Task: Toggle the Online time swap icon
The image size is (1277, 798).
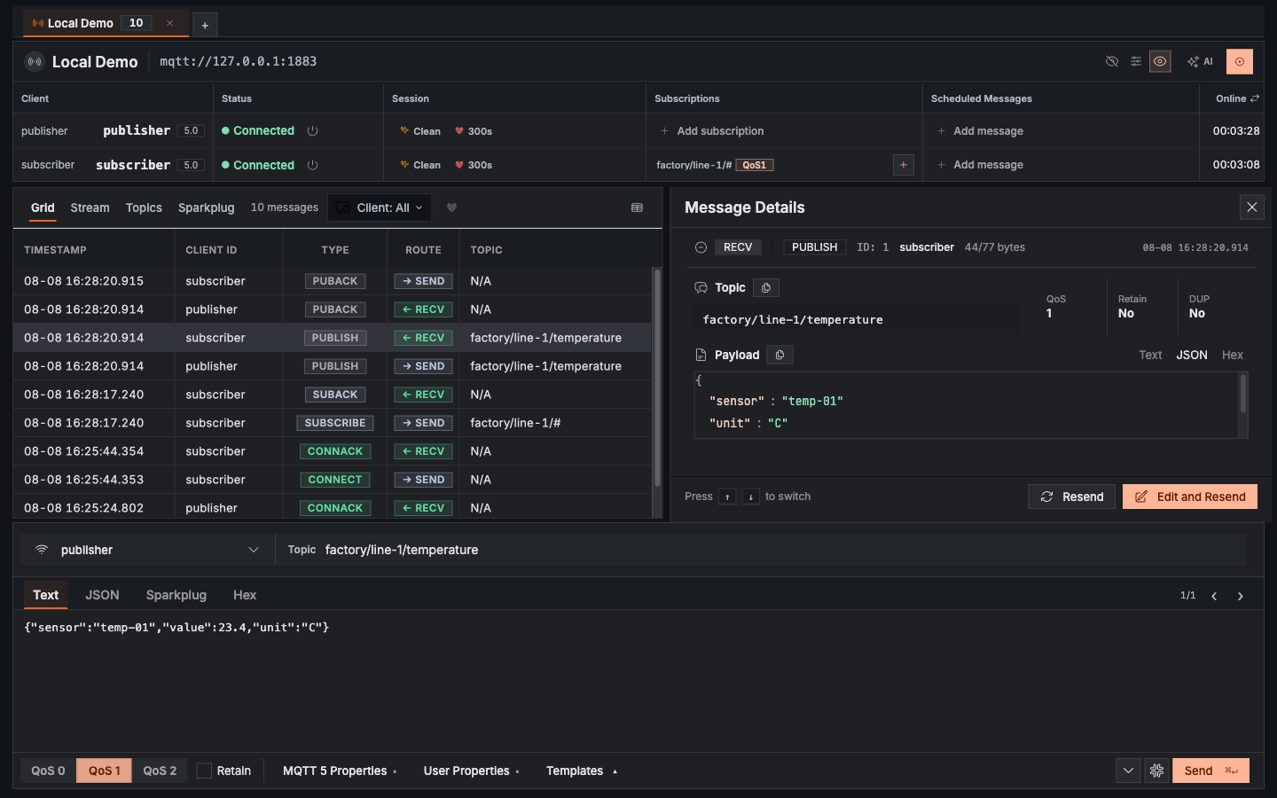Action: pos(1255,98)
